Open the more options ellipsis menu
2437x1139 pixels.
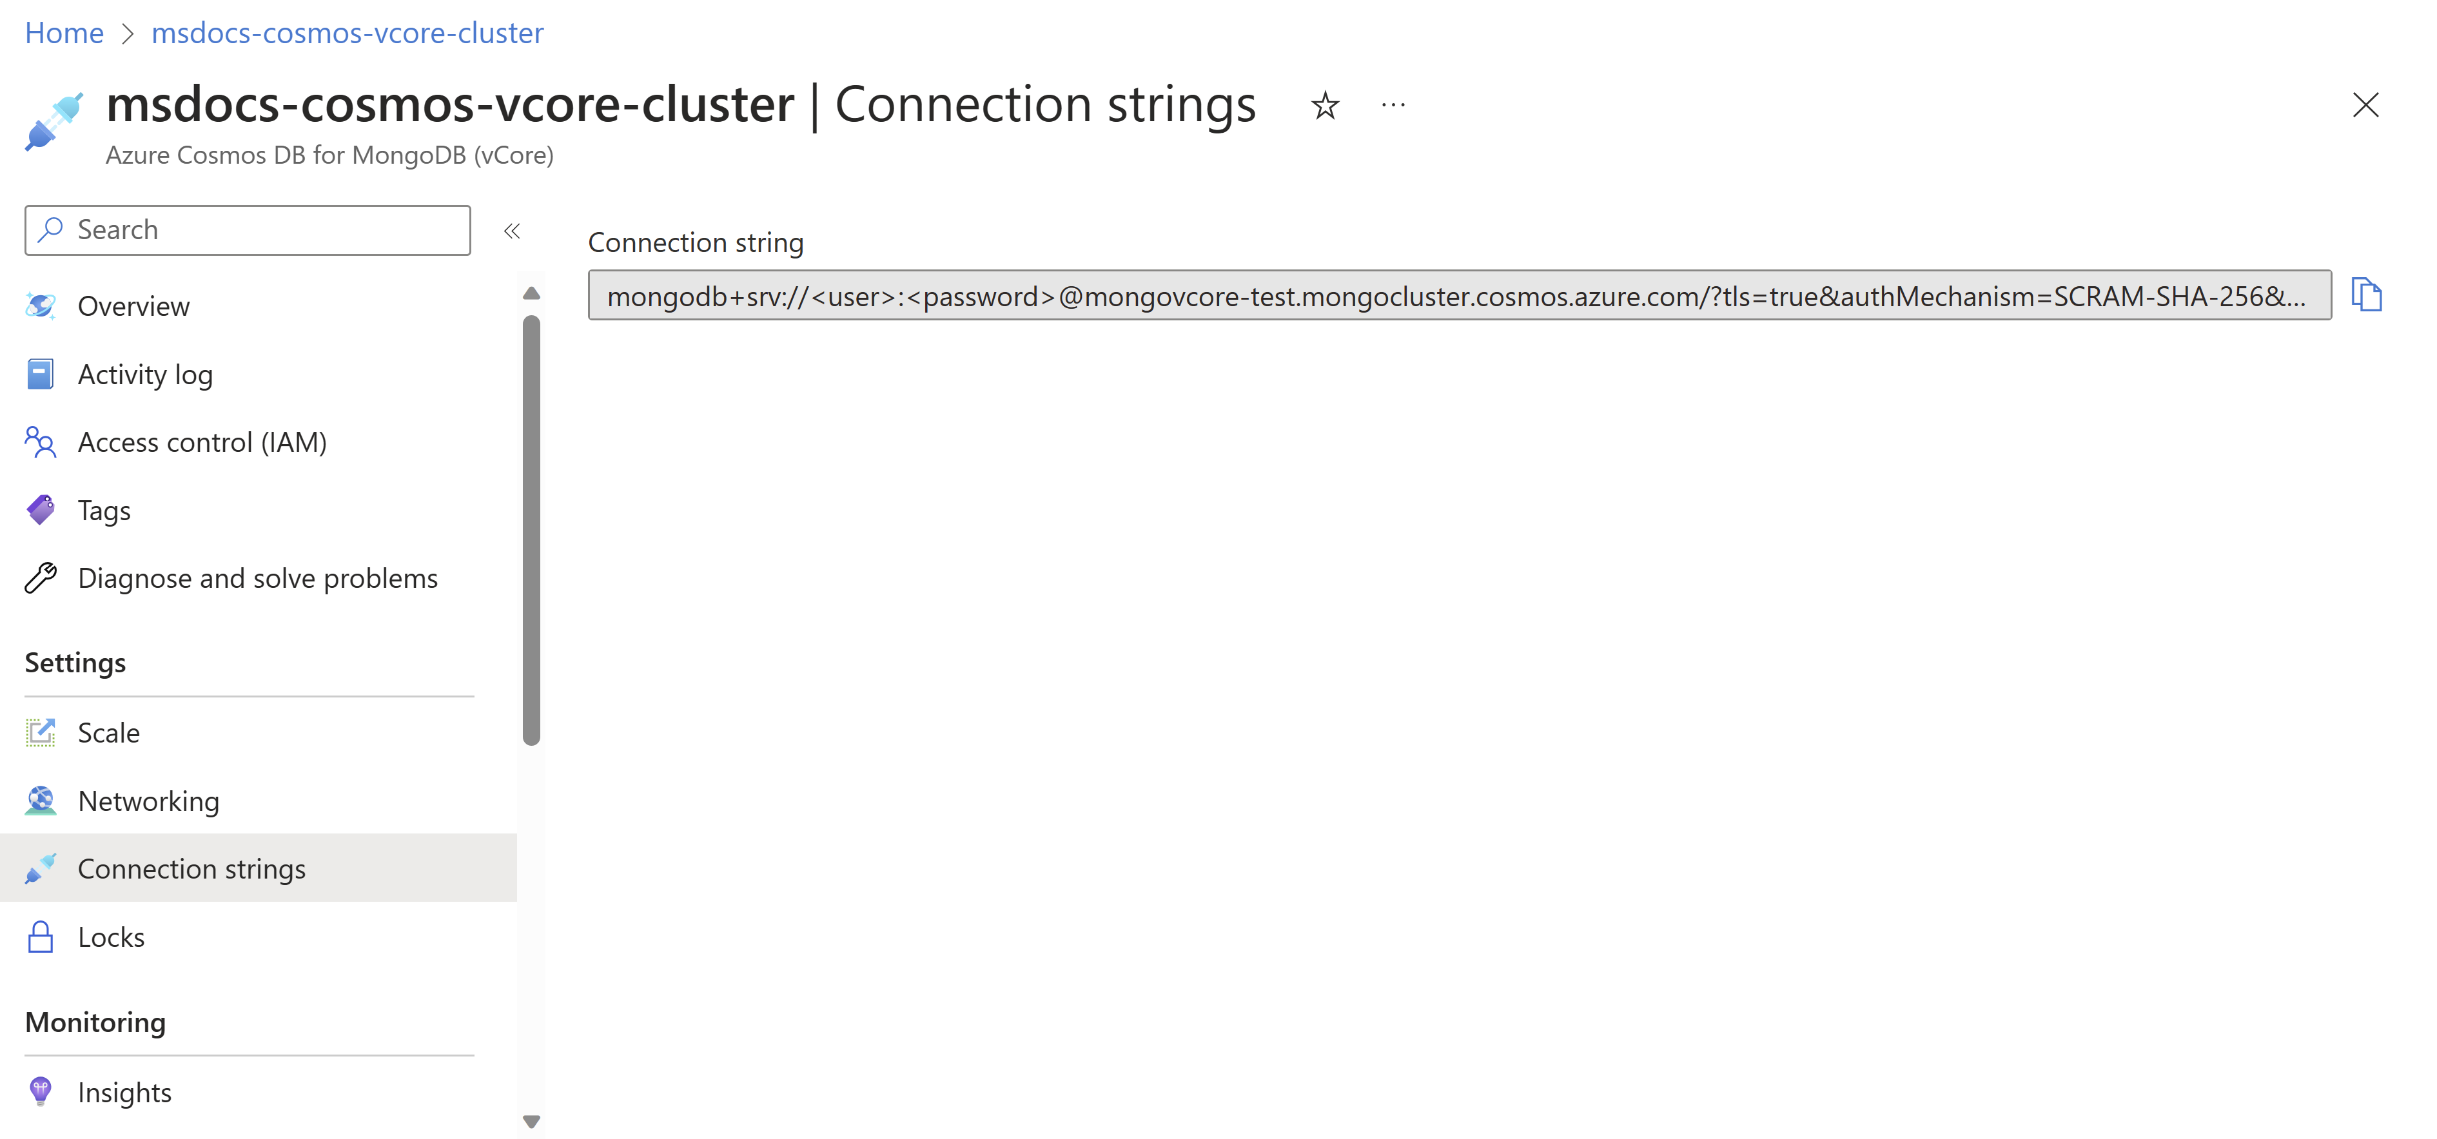pos(1393,105)
